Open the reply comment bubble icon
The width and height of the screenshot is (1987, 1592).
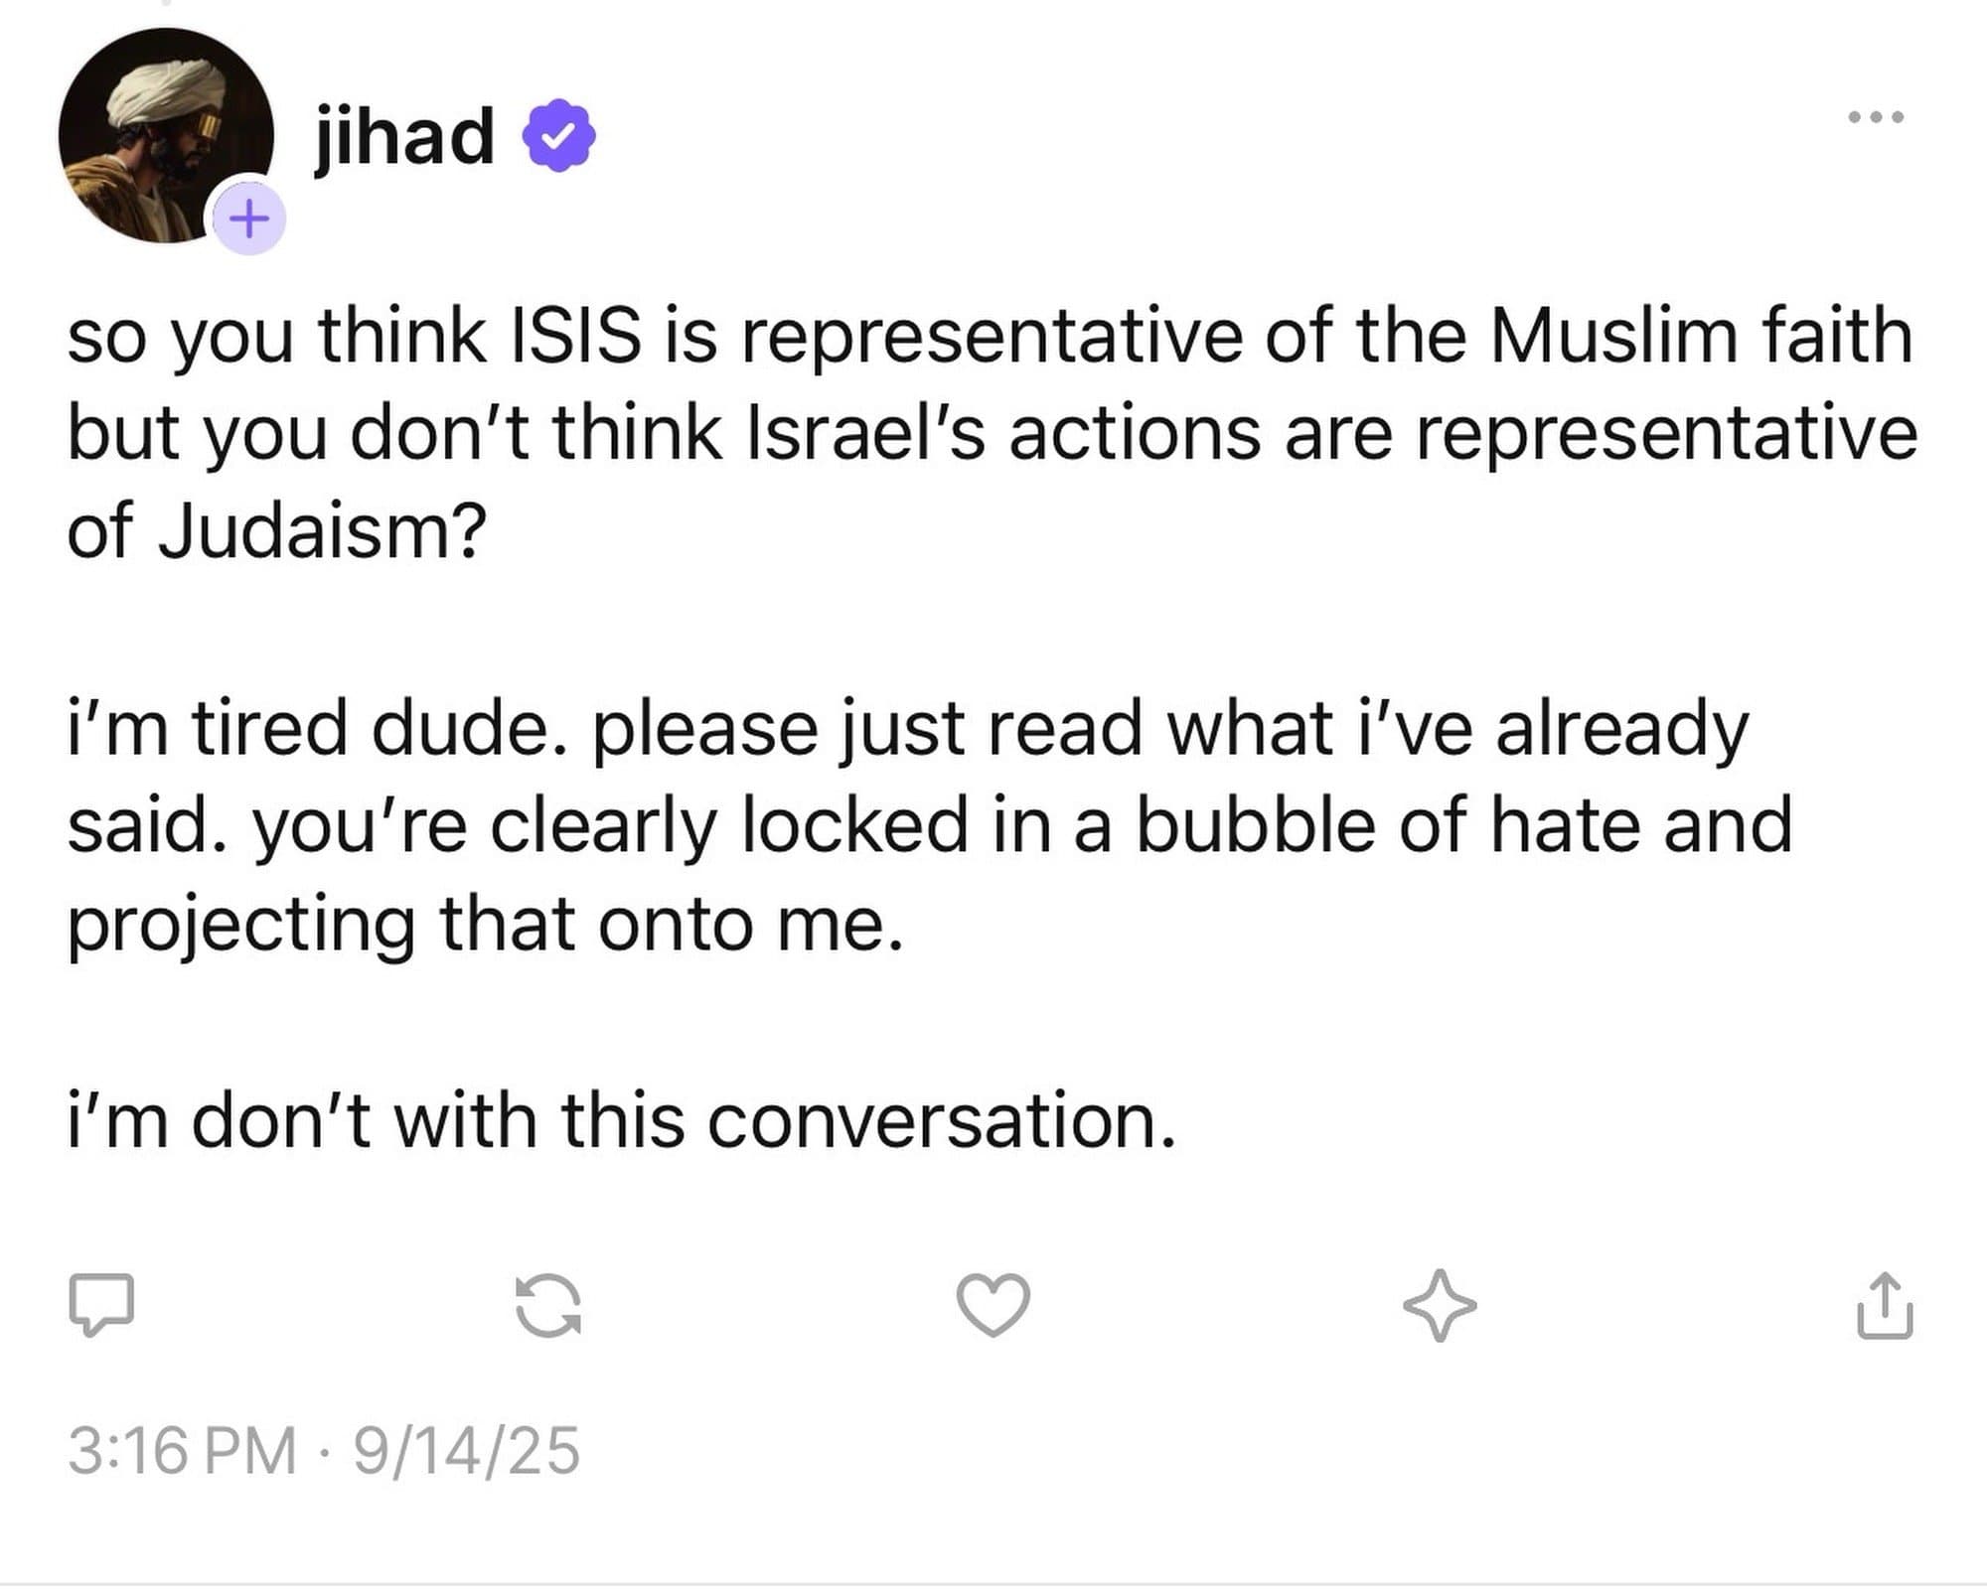coord(101,1304)
